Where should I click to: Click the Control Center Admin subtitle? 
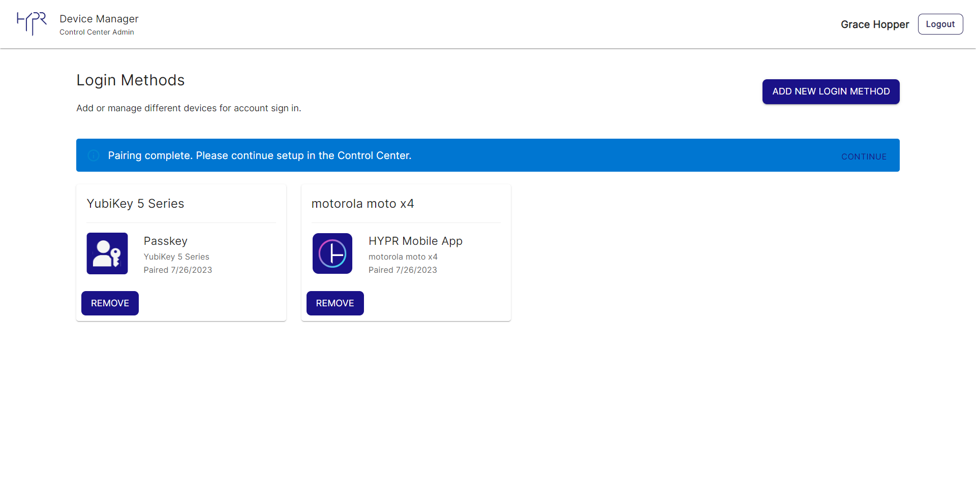[x=97, y=32]
